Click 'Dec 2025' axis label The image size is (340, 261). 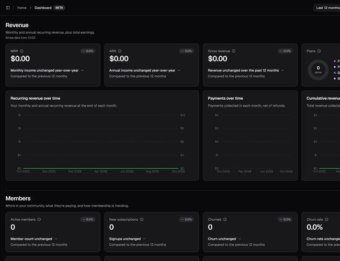click(x=49, y=171)
